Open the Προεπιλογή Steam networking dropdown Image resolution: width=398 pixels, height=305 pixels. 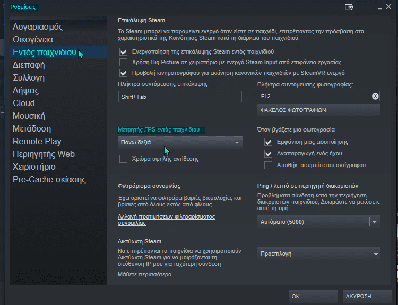319,254
